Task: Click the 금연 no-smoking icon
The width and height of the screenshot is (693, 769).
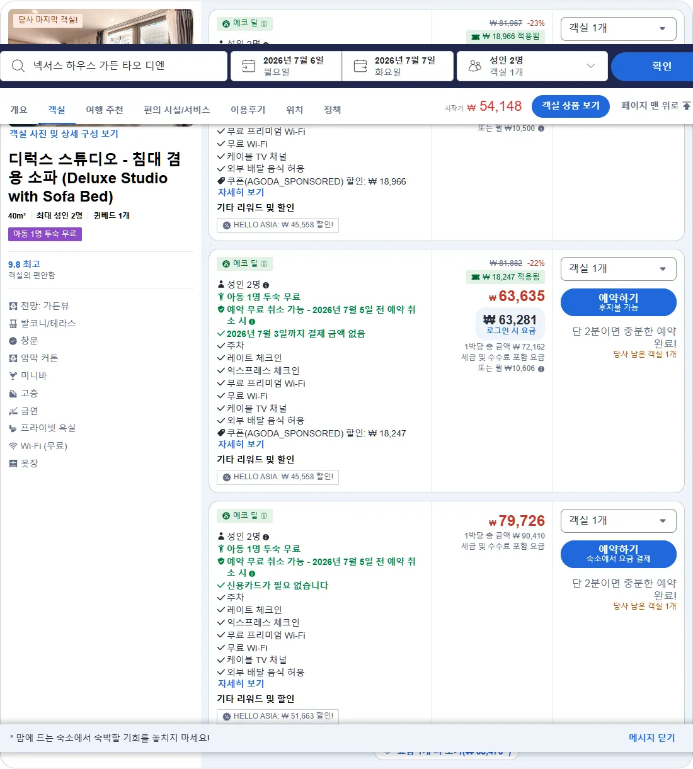Action: 13,411
